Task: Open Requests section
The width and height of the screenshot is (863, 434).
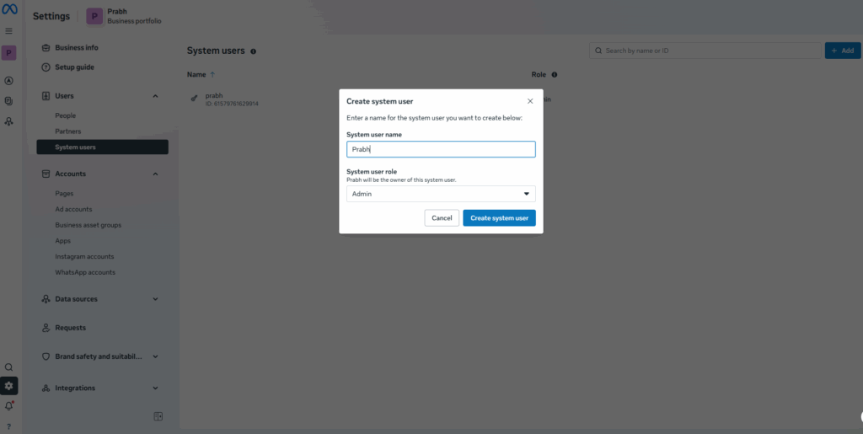Action: (71, 328)
